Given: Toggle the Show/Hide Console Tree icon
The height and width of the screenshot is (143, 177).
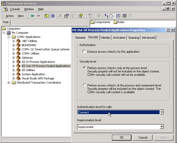Looking at the screenshot, I should pos(53,16).
